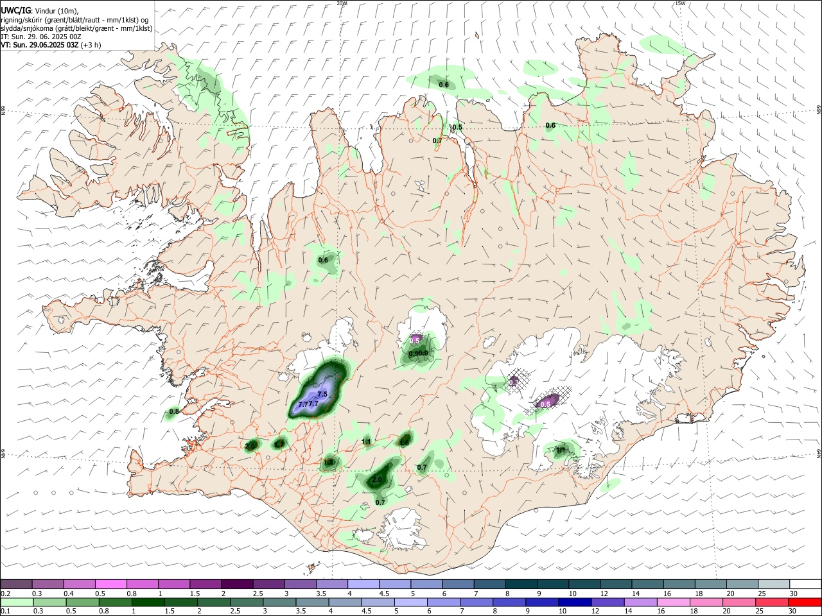This screenshot has width=822, height=616.
Task: Pick the bright red rain swatch after 30
Action: [805, 602]
